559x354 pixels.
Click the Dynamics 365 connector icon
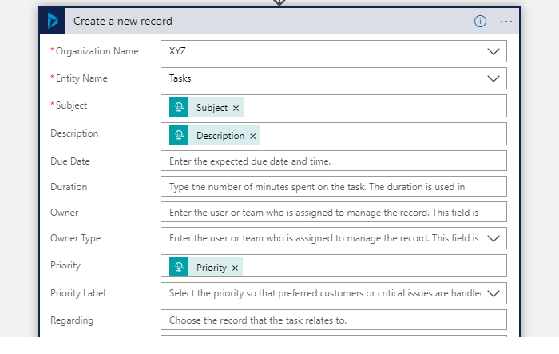(53, 22)
